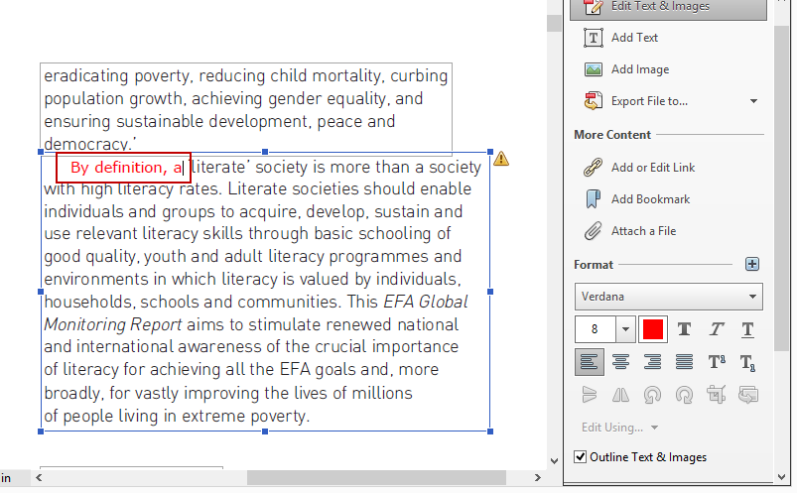Click the Add Image tool
The height and width of the screenshot is (493, 797).
[640, 69]
